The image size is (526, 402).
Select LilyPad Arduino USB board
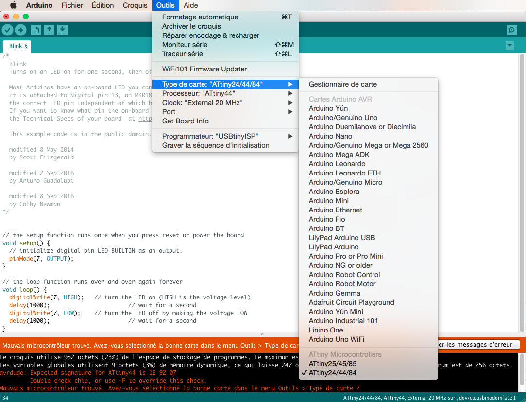[368, 238]
